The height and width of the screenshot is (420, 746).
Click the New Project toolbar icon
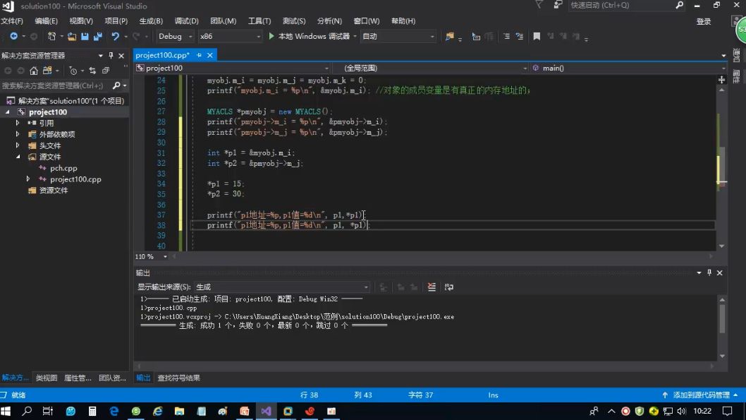pyautogui.click(x=51, y=36)
